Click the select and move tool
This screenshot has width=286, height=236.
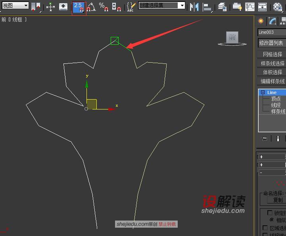pyautogui.click(x=50, y=7)
